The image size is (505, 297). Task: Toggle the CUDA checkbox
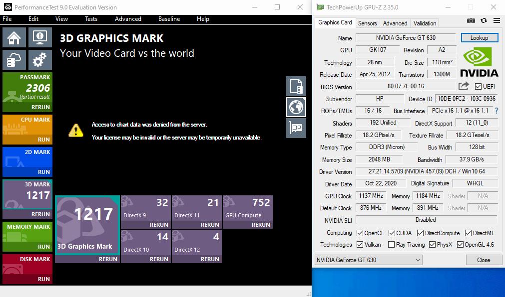(392, 233)
